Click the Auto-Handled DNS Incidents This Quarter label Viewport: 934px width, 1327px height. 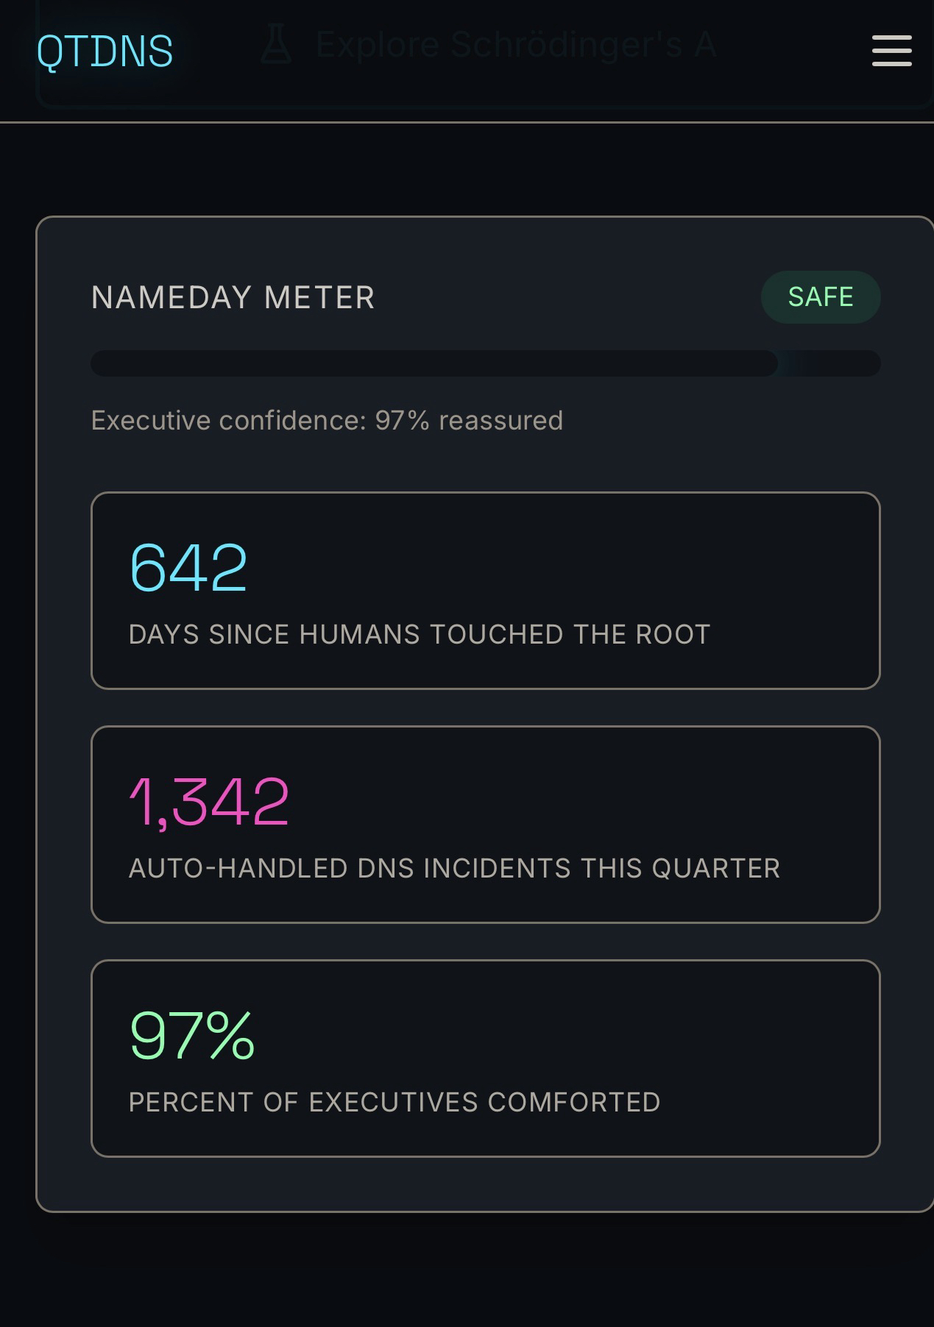pyautogui.click(x=453, y=869)
